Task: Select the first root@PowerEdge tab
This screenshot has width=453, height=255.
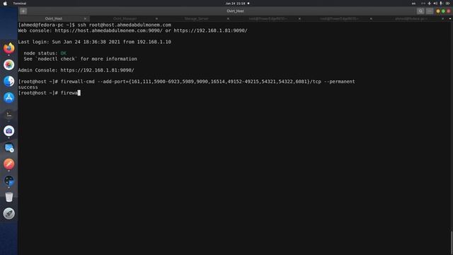Action: [x=268, y=18]
